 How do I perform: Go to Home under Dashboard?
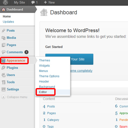(x=7, y=16)
